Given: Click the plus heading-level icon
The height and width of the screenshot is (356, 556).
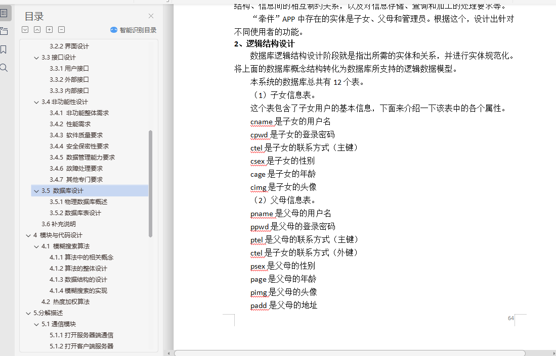Looking at the screenshot, I should (49, 30).
